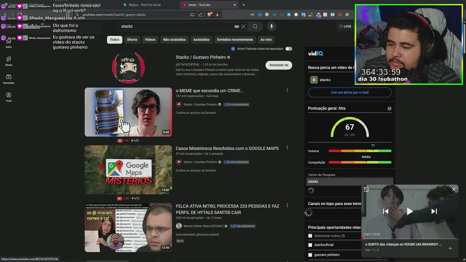Viewport: 466px width, 262px height.
Task: Play the miniplayer video
Action: (x=410, y=211)
